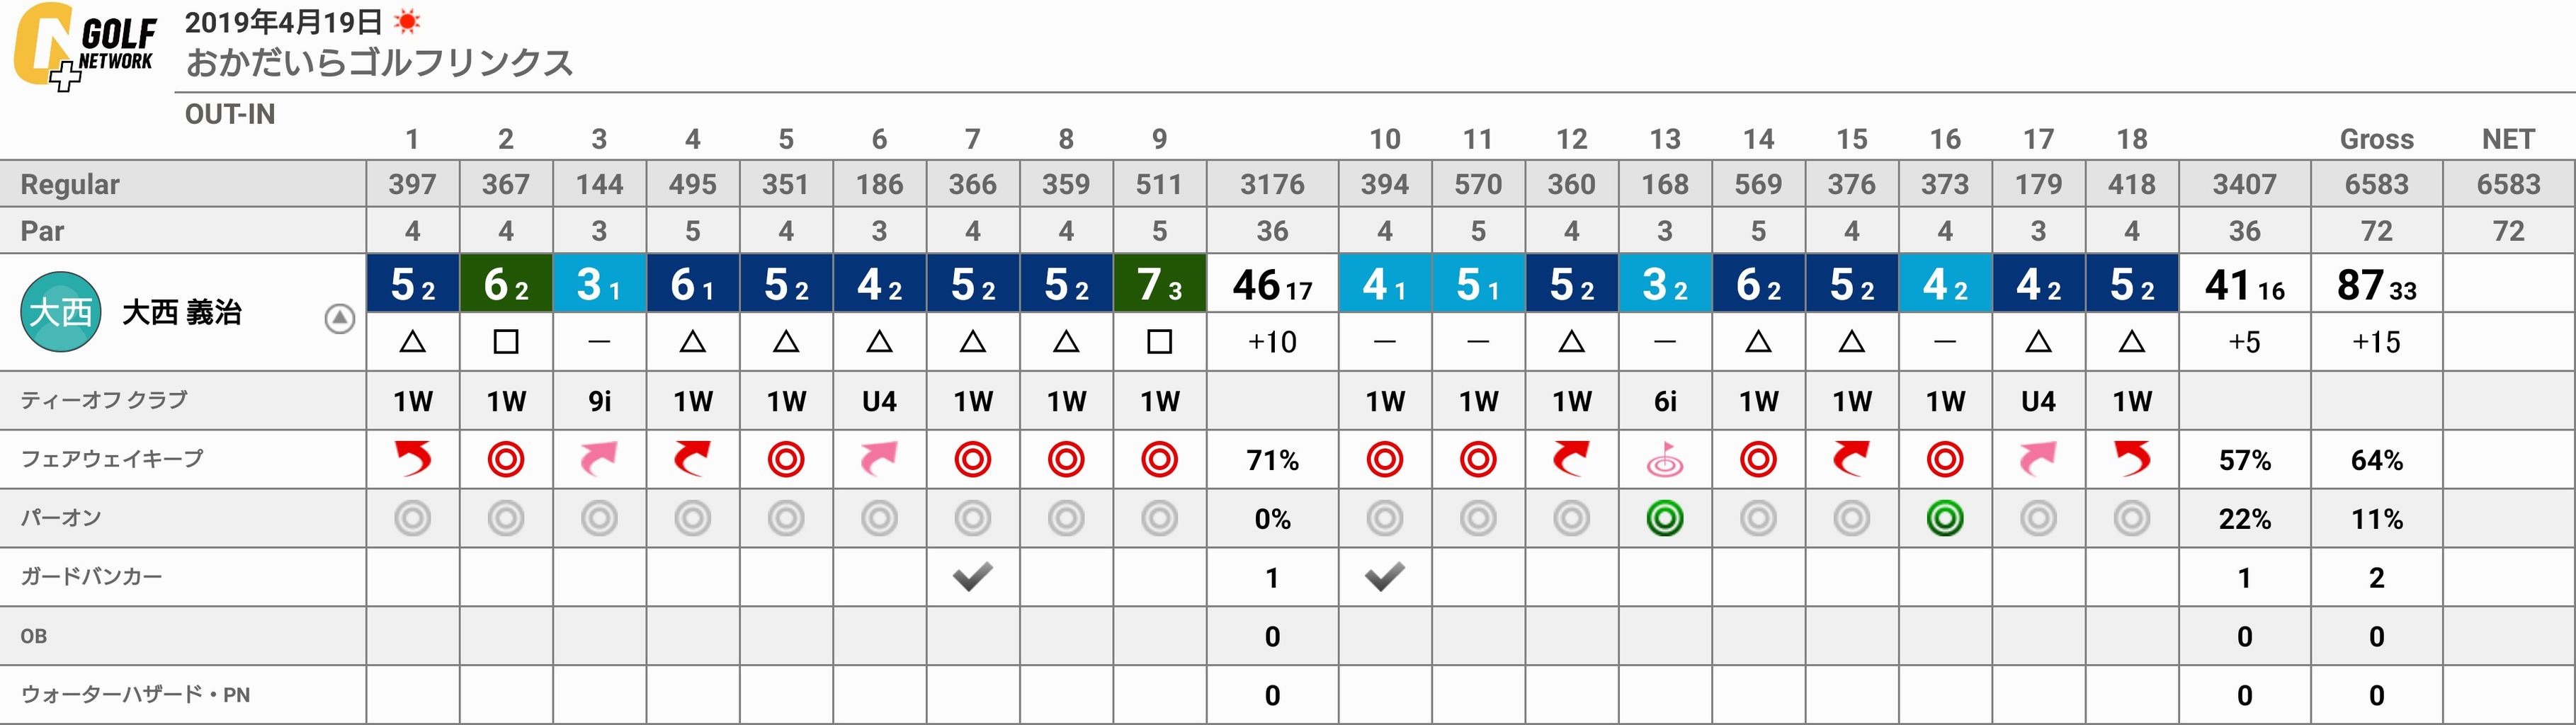Click hole 1 tee-off club 1W
This screenshot has width=2576, height=725.
pos(412,401)
